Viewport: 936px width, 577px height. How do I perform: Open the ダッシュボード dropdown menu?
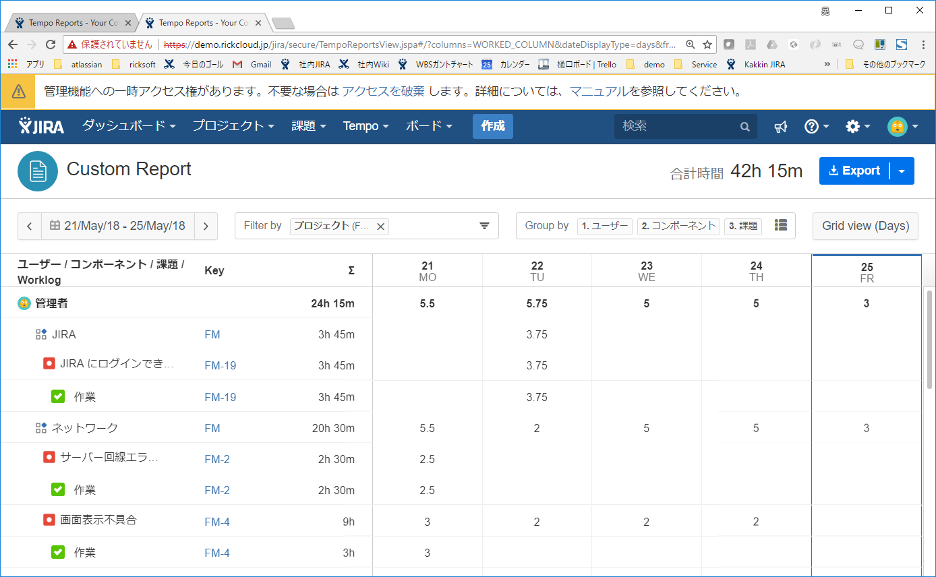tap(129, 126)
